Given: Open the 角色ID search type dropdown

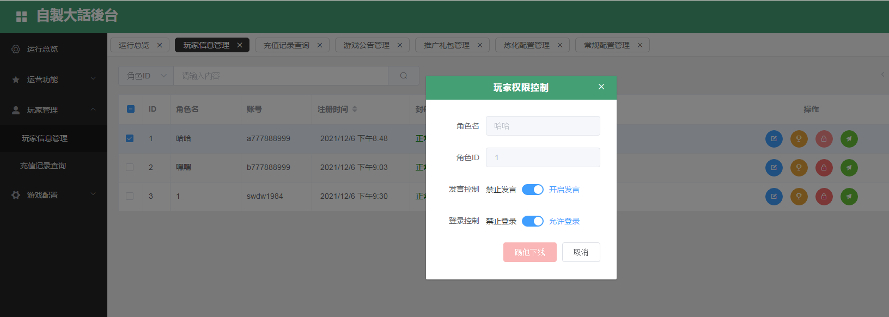Looking at the screenshot, I should click(x=146, y=76).
